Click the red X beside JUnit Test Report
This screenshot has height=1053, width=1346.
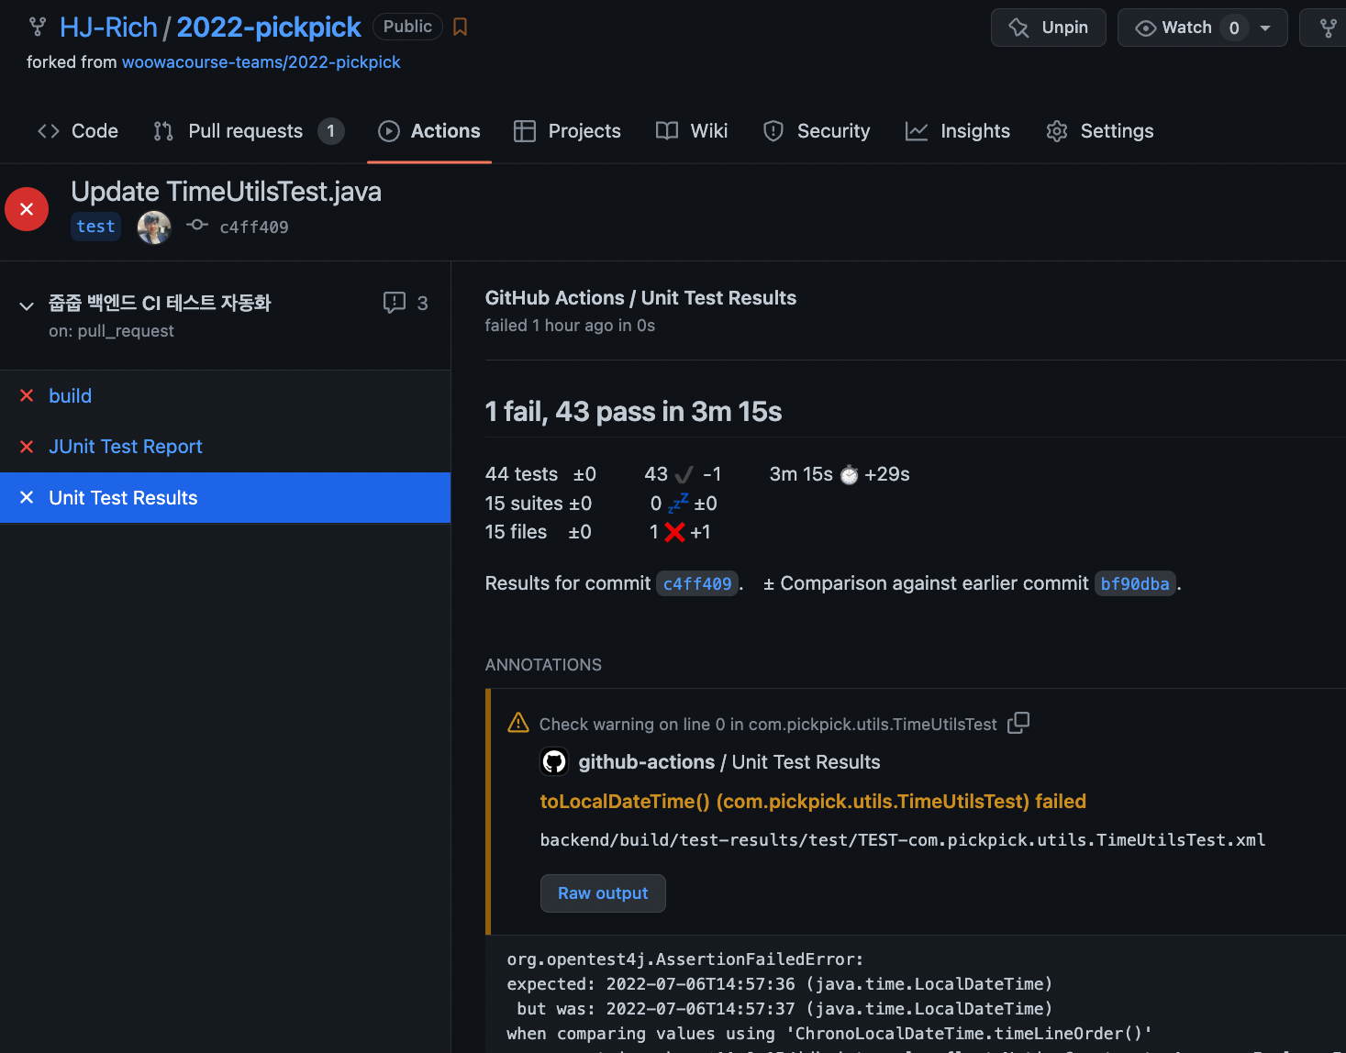click(x=27, y=447)
